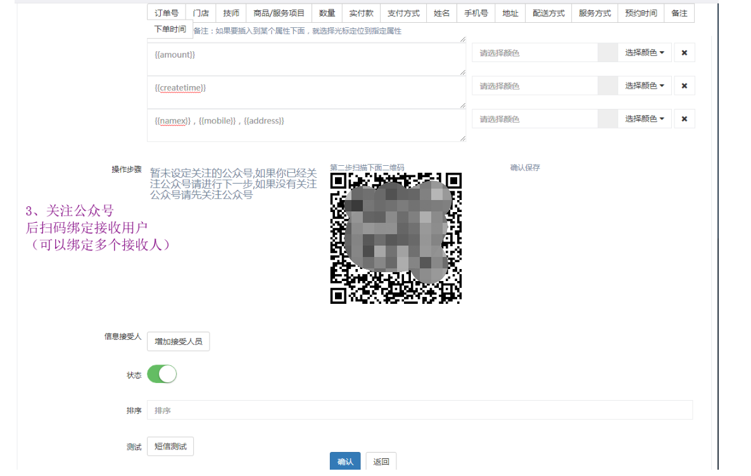751x476 pixels.
Task: Click the 备注：如果要插入到某个属性下面 note text
Action: click(297, 31)
